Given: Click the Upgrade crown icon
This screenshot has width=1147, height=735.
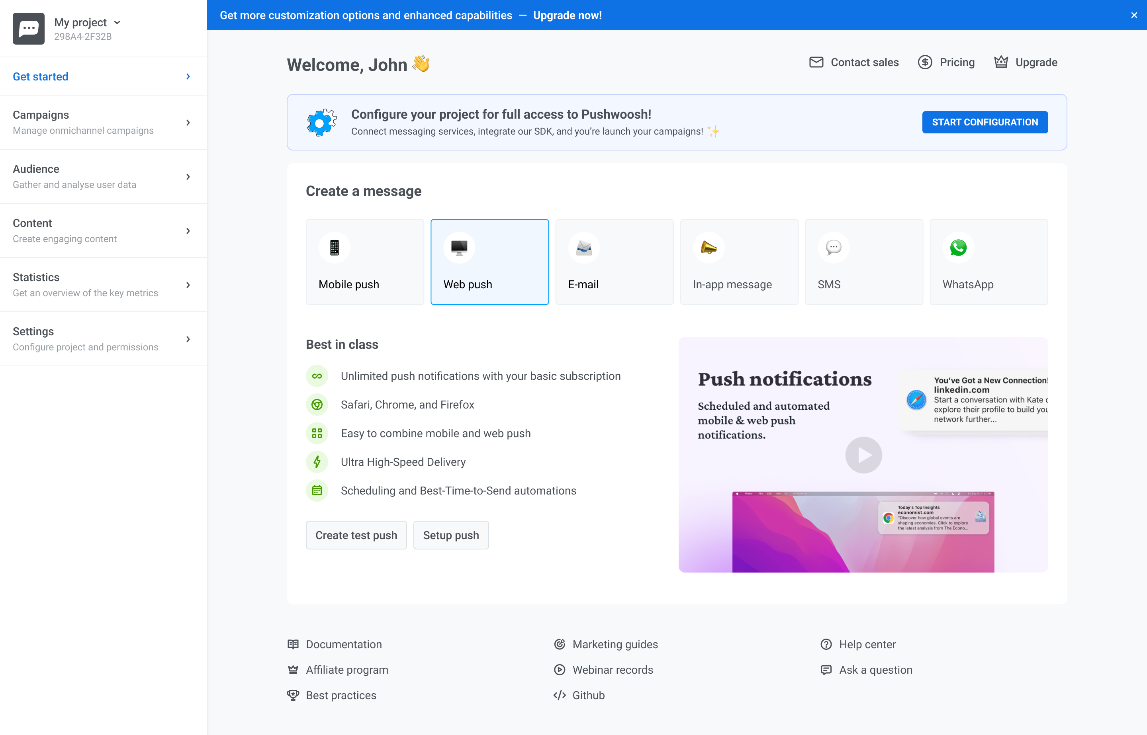Looking at the screenshot, I should click(1001, 62).
